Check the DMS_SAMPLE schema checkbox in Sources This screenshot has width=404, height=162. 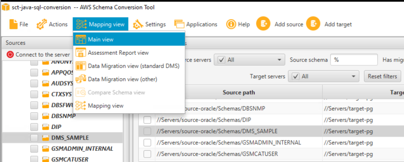(x=34, y=138)
